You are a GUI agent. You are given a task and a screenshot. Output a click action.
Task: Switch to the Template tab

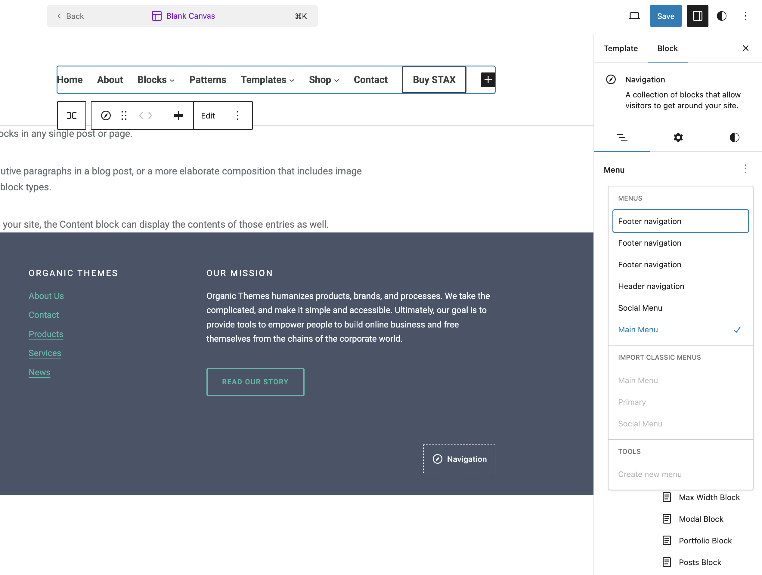621,48
